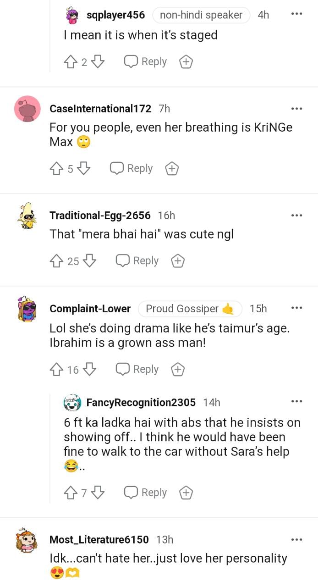318x587 pixels.
Task: Tap the "Proud Gossiper" user flair
Action: point(189,309)
